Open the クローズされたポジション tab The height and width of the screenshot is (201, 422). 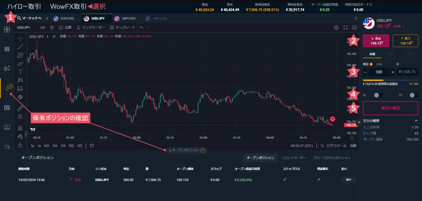coord(332,158)
